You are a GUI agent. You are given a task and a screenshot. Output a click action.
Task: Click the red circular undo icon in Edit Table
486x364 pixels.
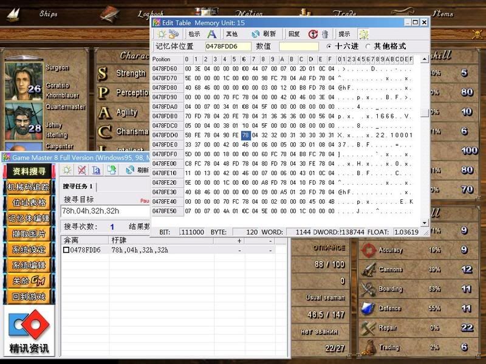(313, 34)
